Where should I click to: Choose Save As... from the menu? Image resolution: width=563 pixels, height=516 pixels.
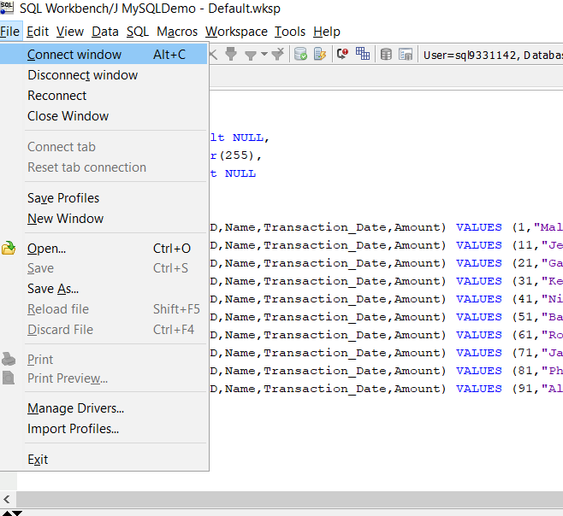pos(52,289)
